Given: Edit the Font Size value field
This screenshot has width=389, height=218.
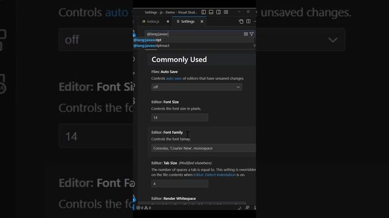Looking at the screenshot, I should (x=180, y=117).
